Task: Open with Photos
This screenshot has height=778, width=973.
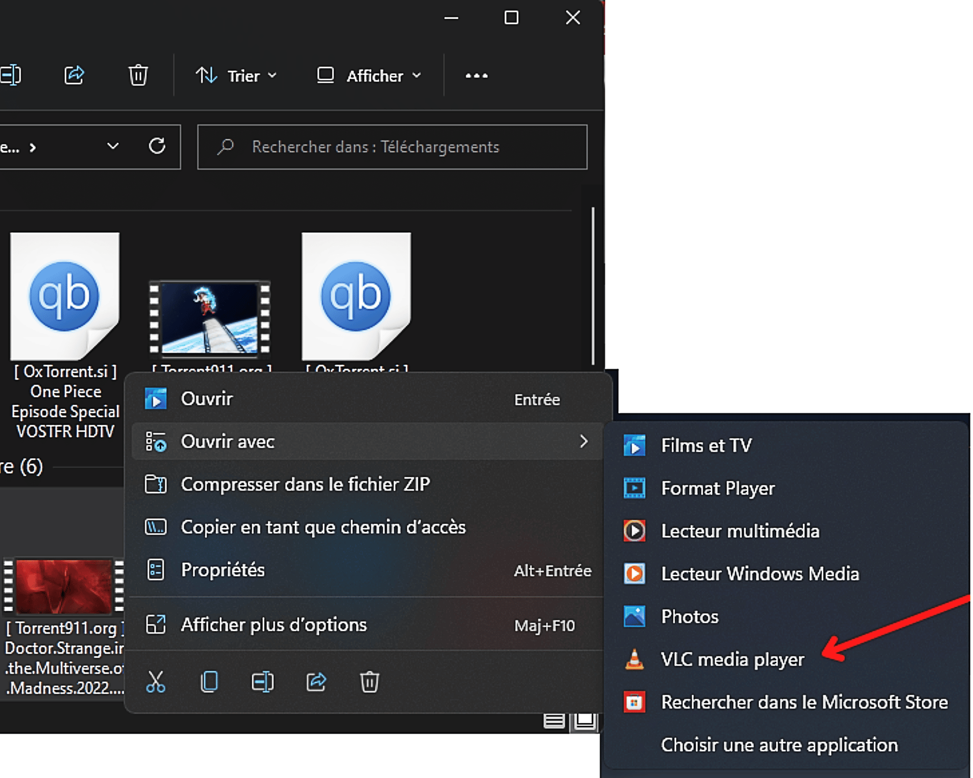Action: [x=787, y=617]
